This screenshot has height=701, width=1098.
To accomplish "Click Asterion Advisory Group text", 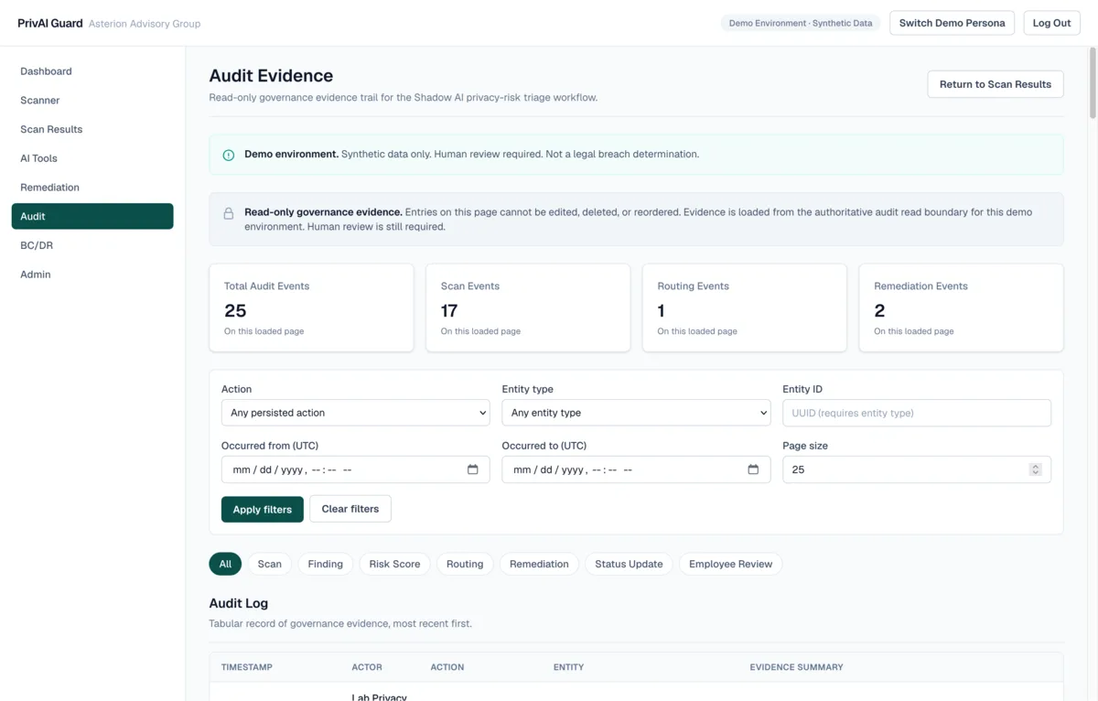I will pyautogui.click(x=145, y=24).
